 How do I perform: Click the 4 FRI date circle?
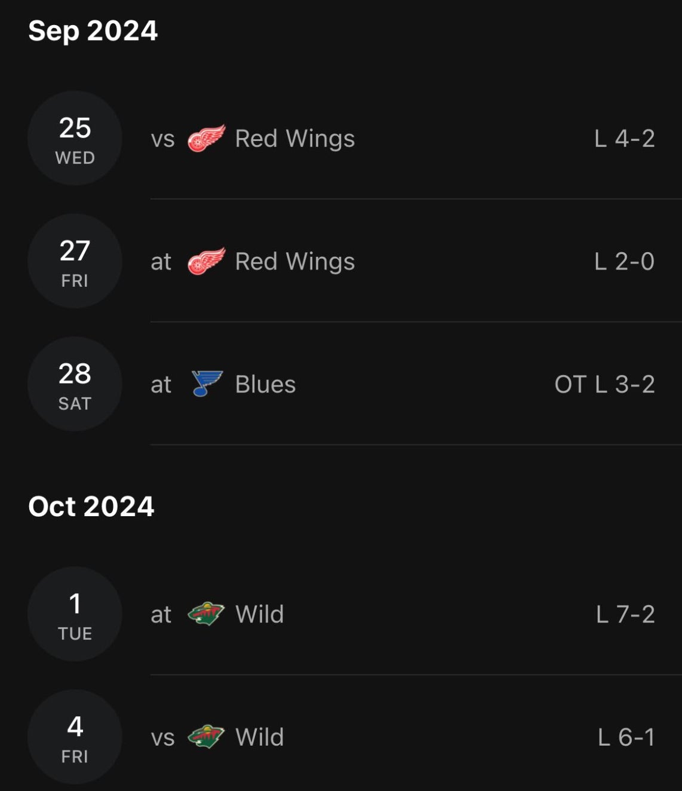pos(75,737)
